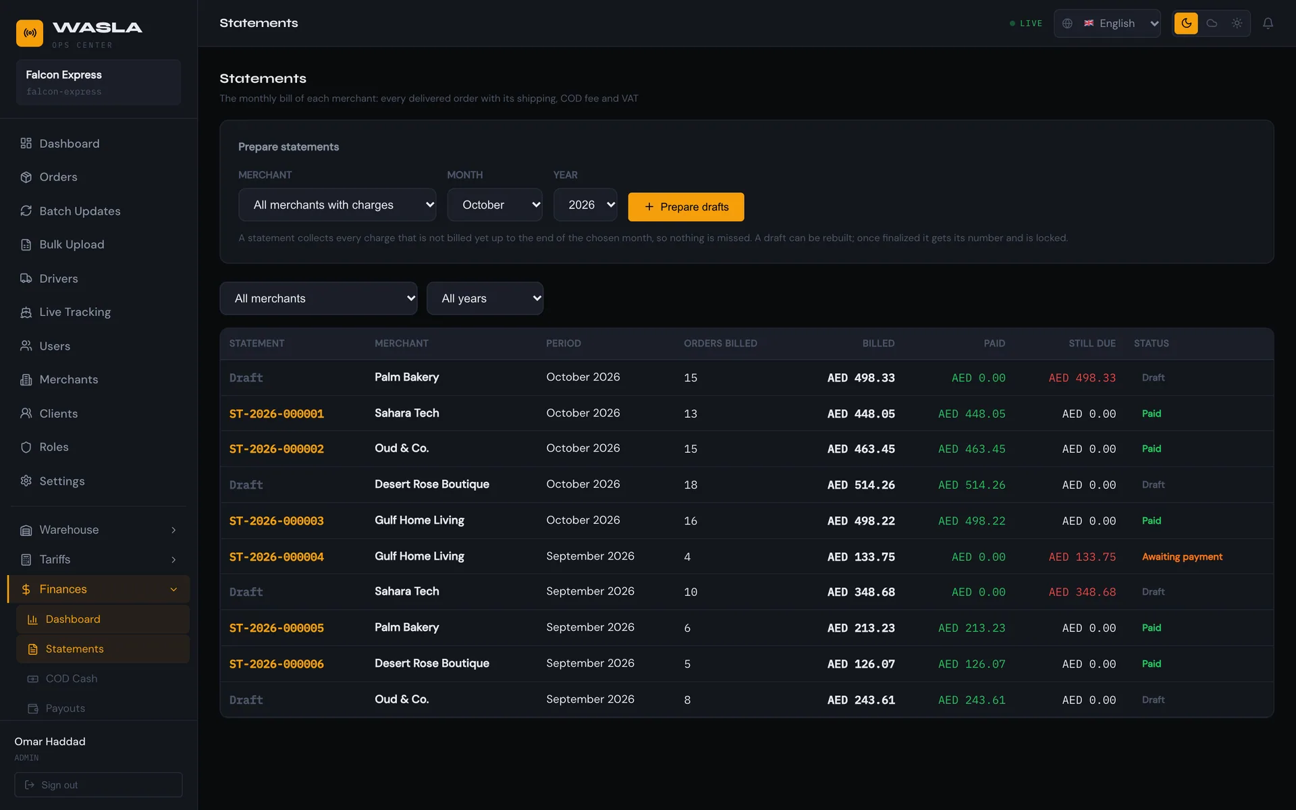The width and height of the screenshot is (1296, 810).
Task: Switch to cloud dim theme
Action: point(1212,24)
